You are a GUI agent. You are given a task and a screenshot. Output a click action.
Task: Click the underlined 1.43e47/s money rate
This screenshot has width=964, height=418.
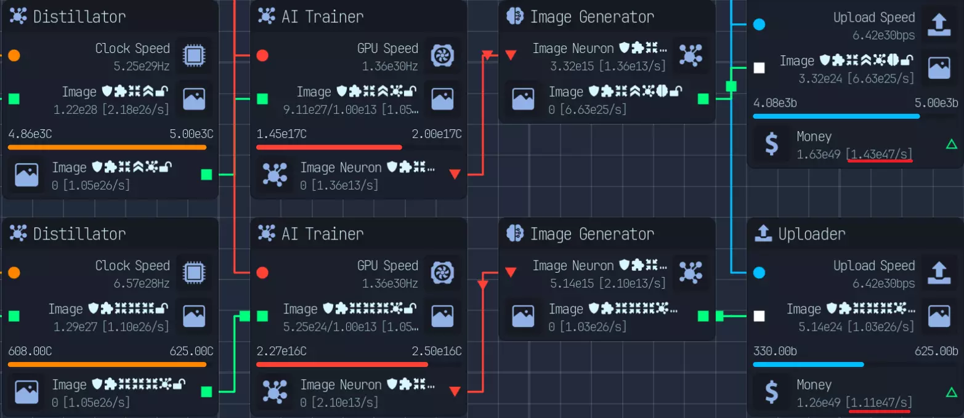[x=881, y=154]
